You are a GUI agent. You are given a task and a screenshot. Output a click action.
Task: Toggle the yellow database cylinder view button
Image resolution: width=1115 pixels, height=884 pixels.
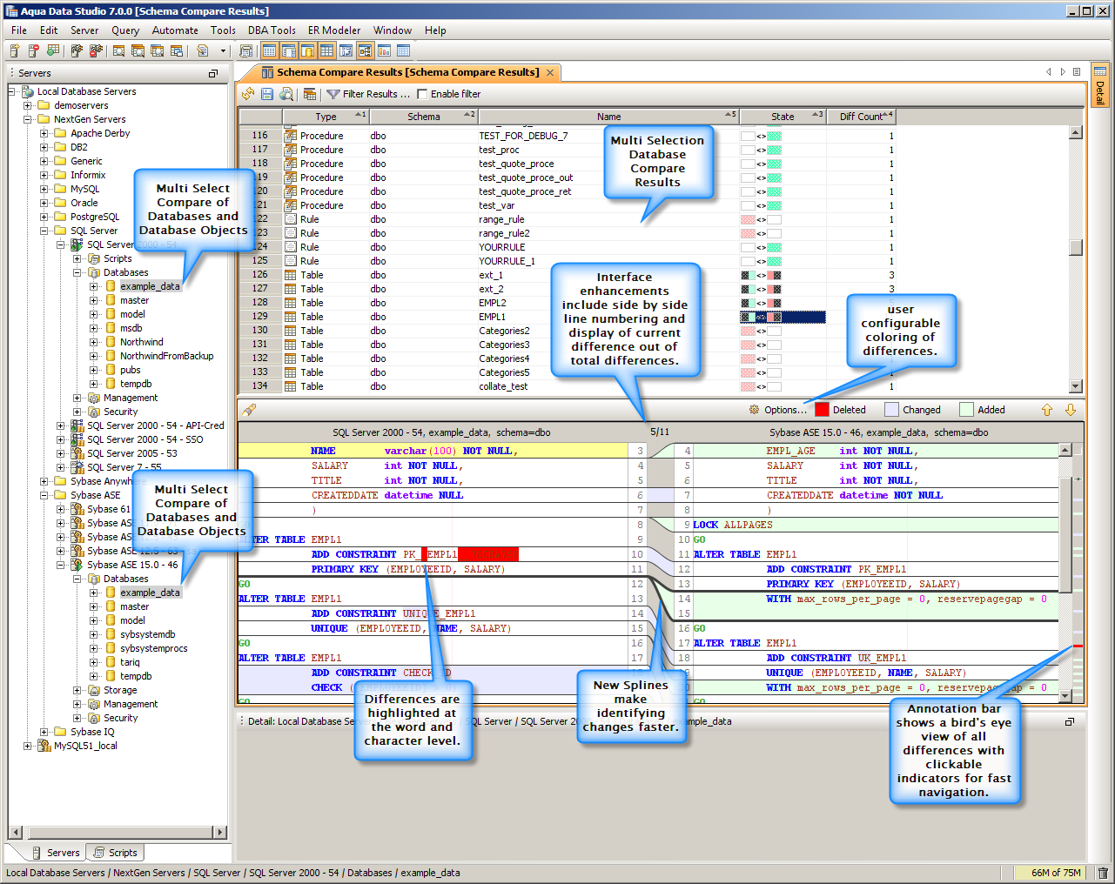[307, 51]
